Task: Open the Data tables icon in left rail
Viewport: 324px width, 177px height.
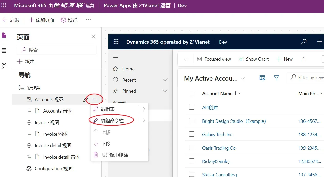Action: click(4, 51)
